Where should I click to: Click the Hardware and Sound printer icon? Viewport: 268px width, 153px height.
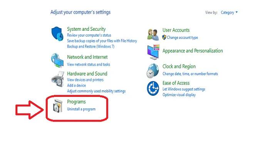pos(58,79)
